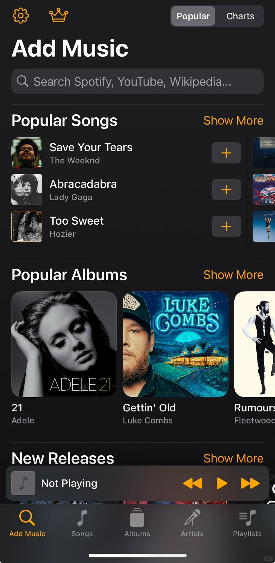Tap the fast-forward button in mini player

(x=250, y=483)
